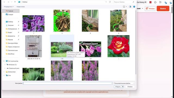Click the file list vertical scrollbar
174x98 pixels.
pyautogui.click(x=136, y=42)
